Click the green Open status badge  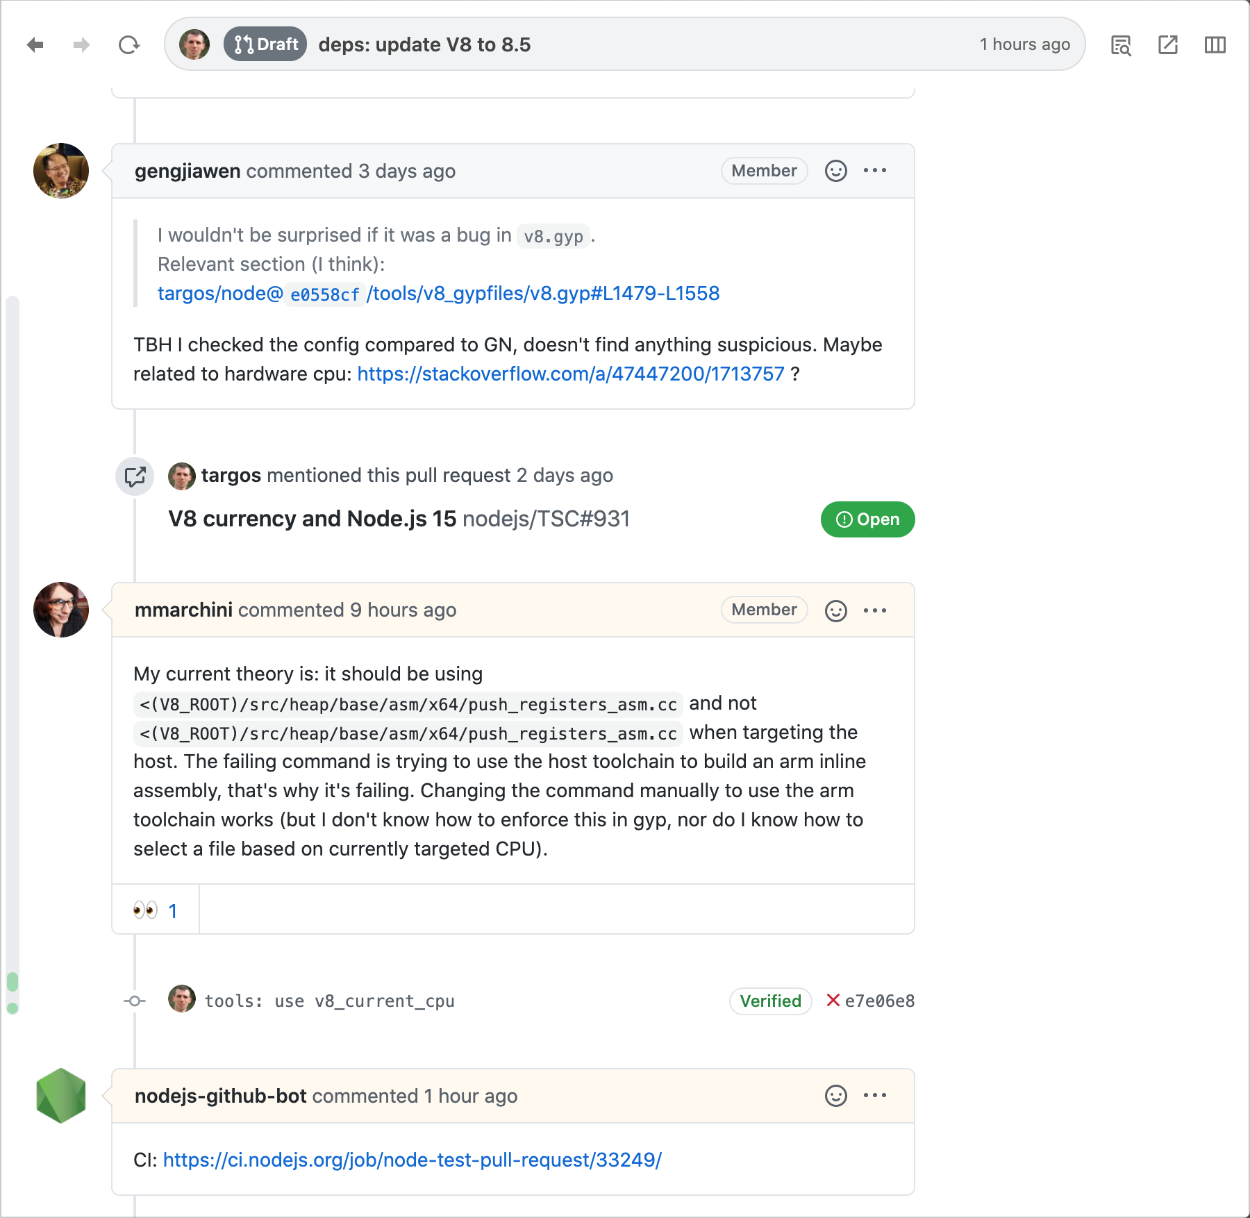point(867,519)
